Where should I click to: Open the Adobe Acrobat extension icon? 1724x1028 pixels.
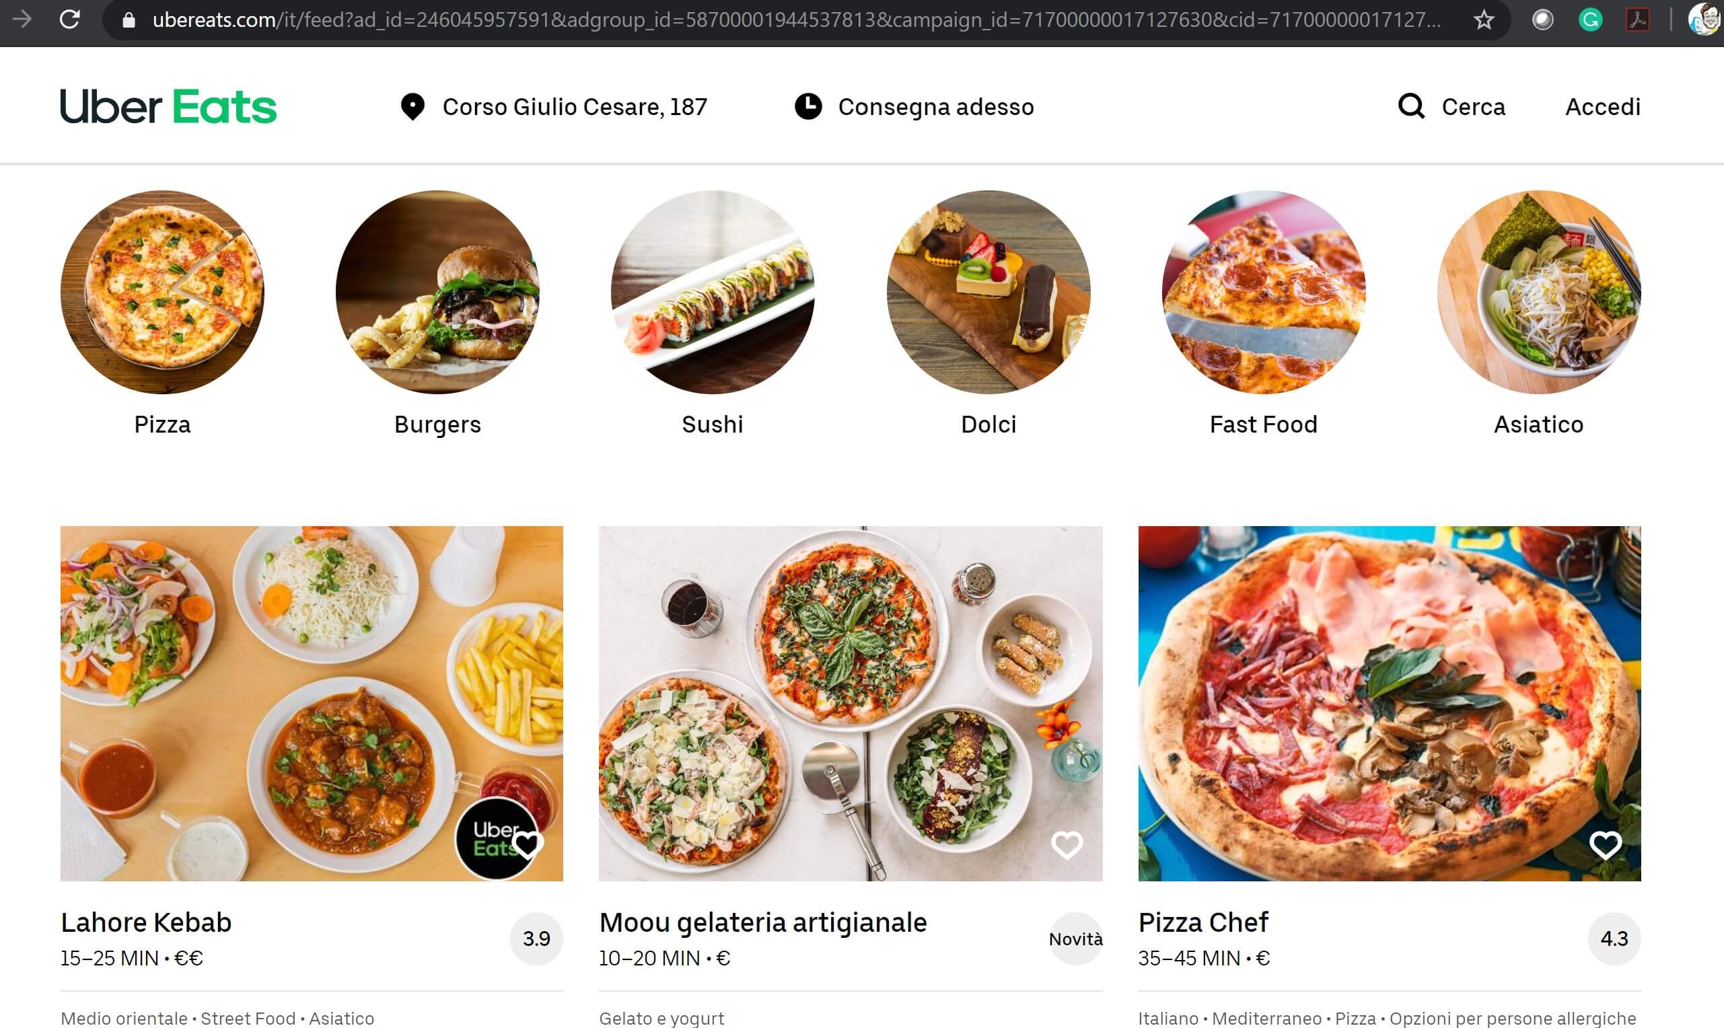coord(1637,20)
